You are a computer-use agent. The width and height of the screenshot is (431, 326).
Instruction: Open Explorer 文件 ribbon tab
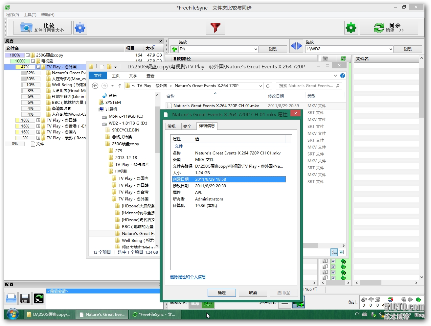98,76
